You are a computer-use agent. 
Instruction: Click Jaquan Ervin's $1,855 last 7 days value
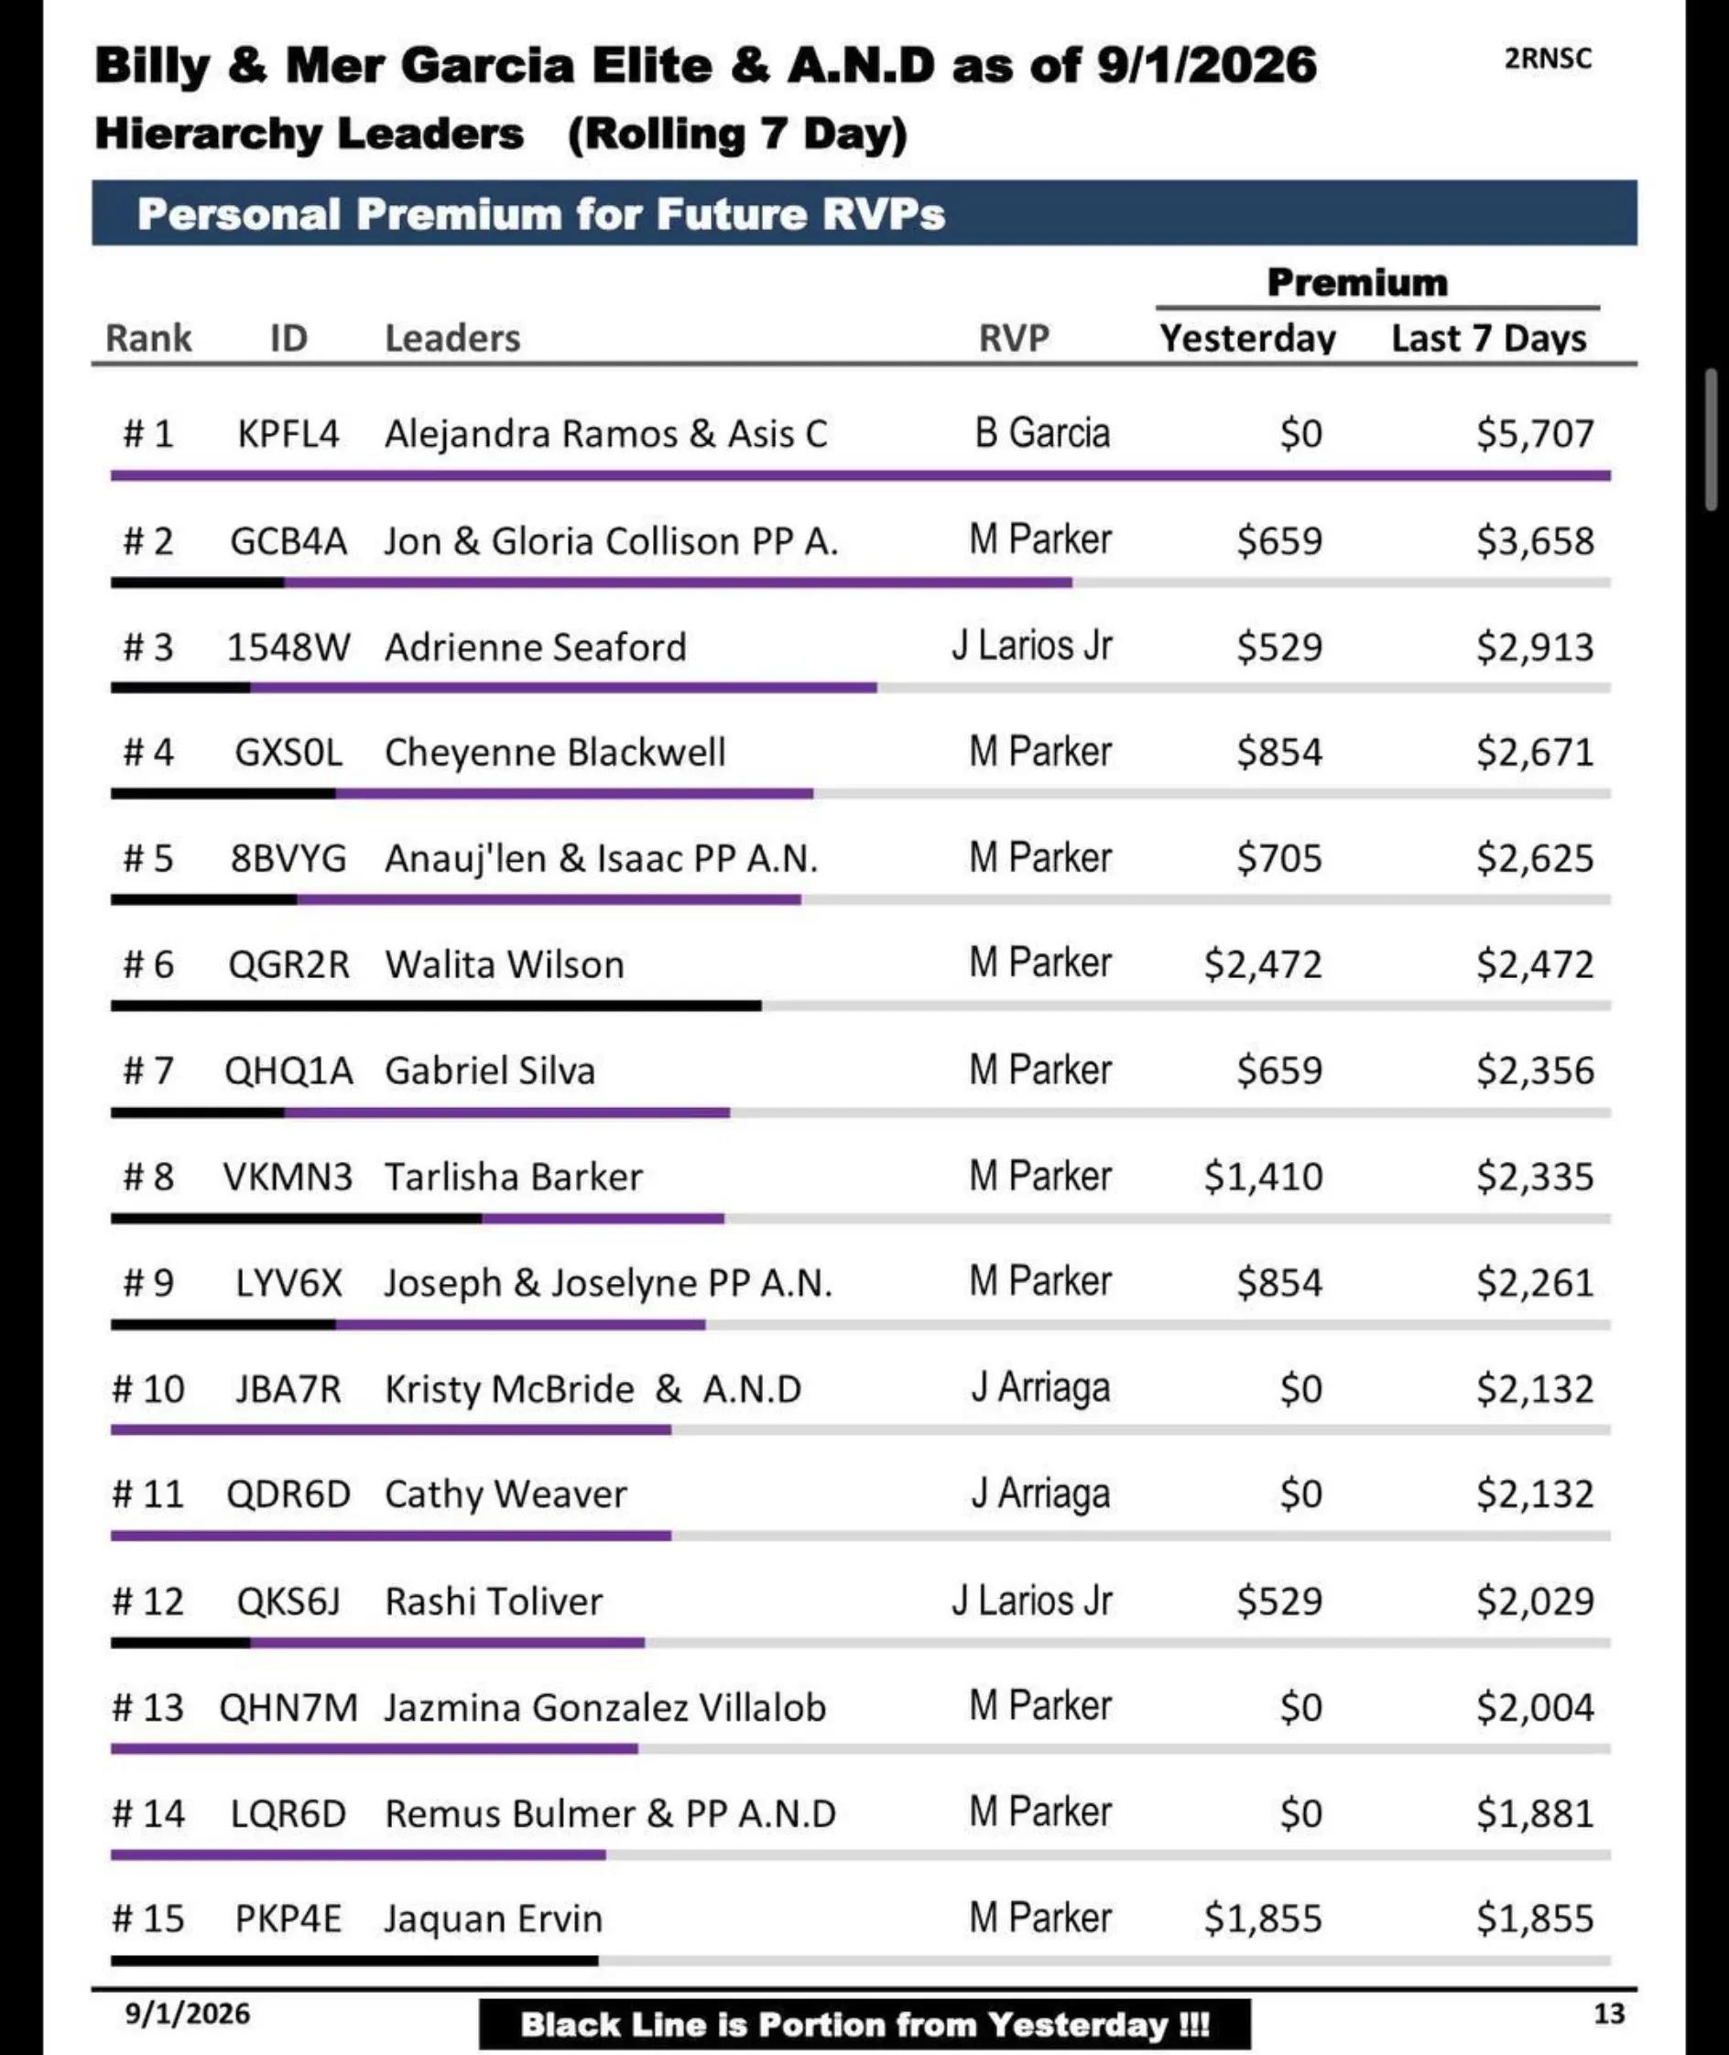click(1535, 1918)
